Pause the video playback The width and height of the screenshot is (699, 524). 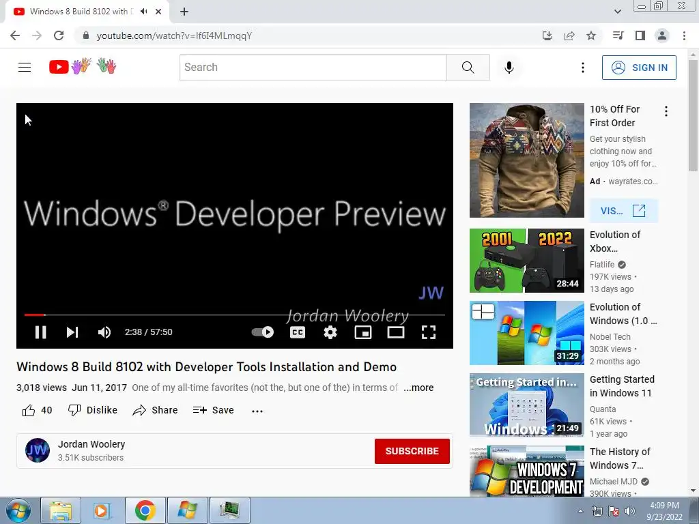click(40, 332)
